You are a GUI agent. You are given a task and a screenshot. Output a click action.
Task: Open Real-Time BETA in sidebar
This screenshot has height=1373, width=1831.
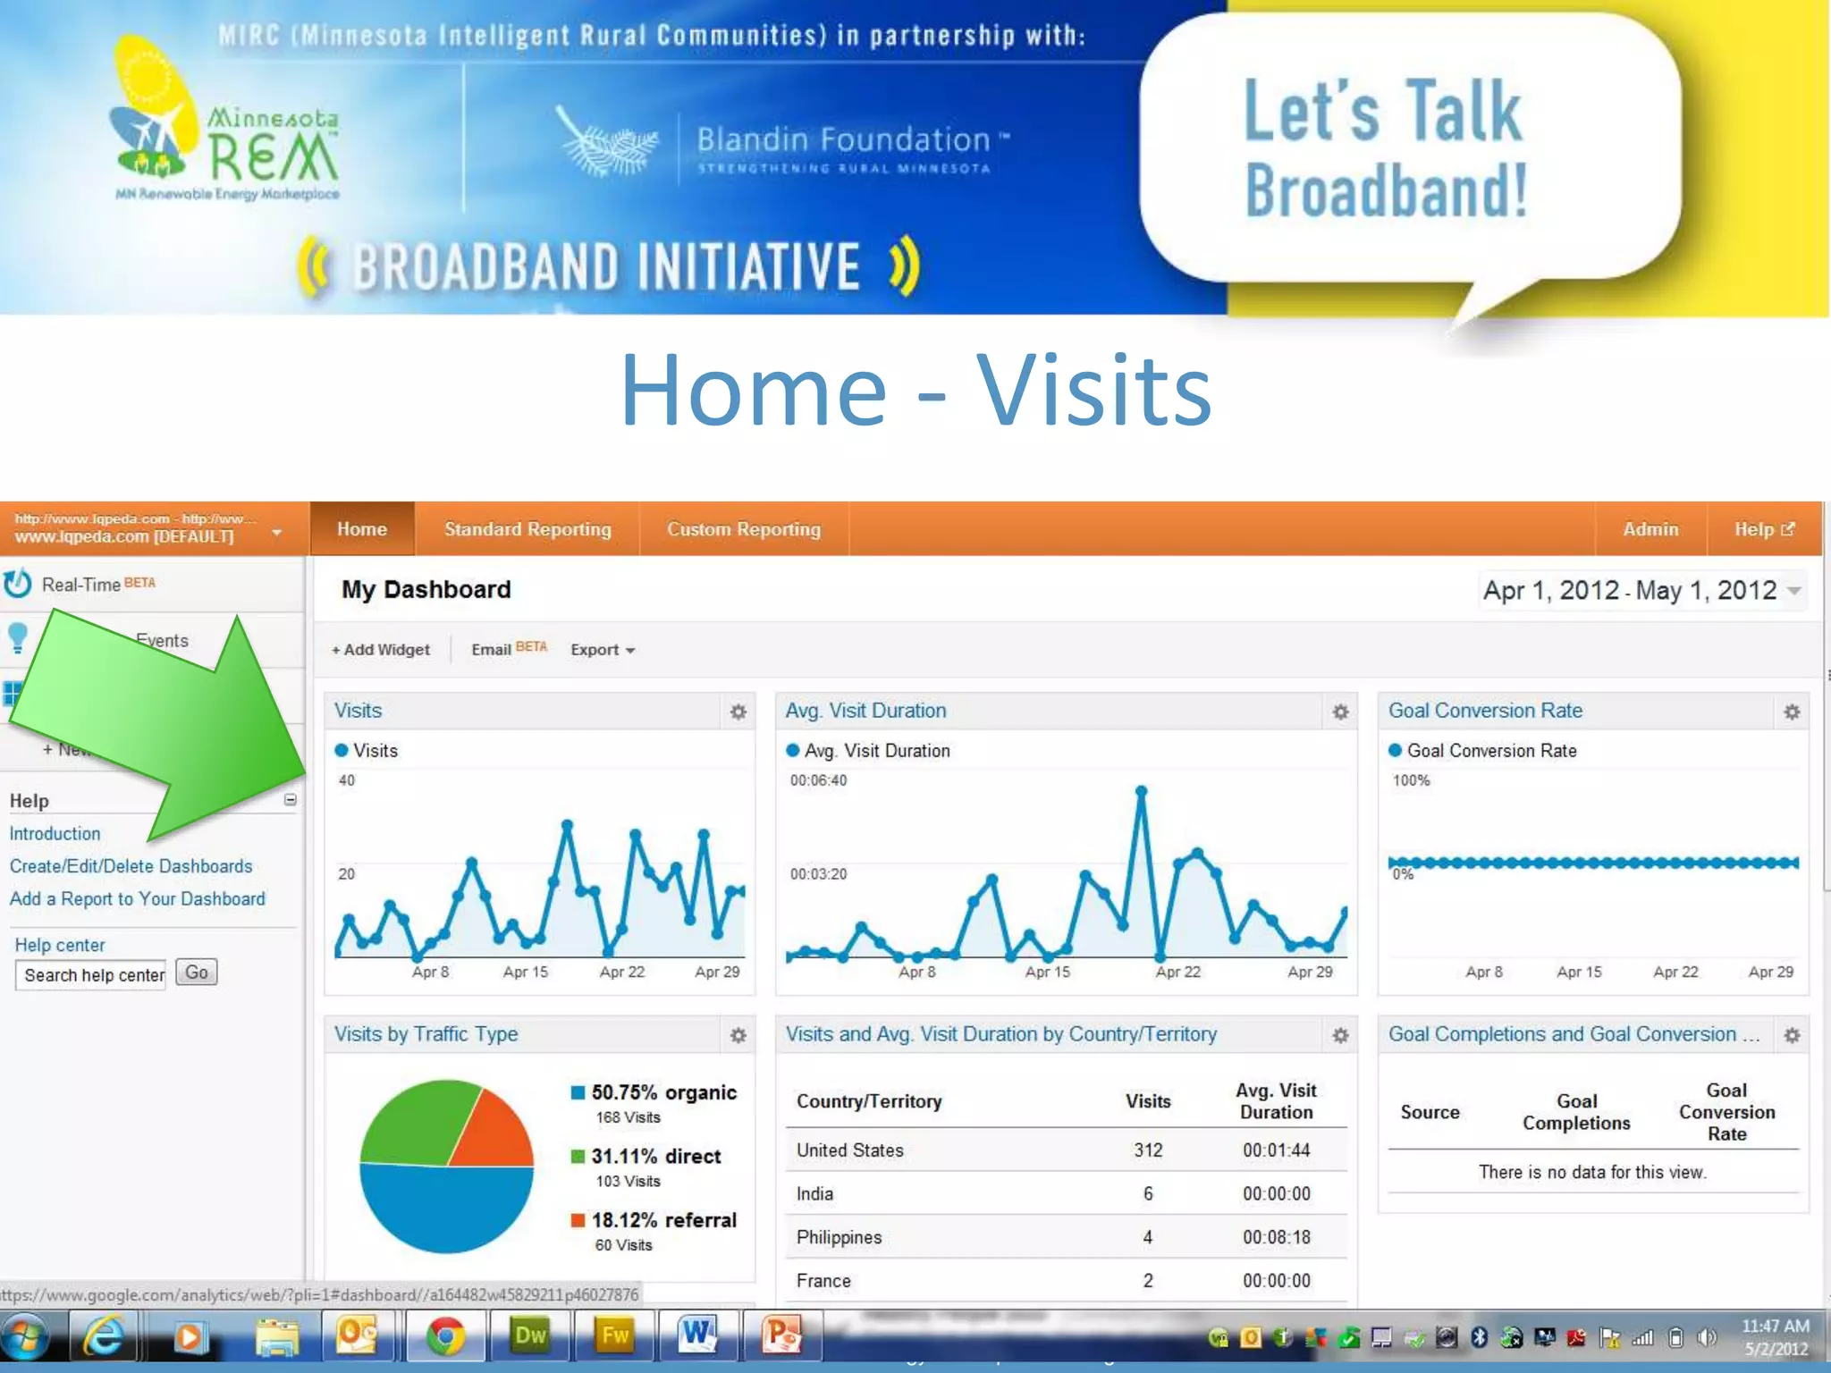pyautogui.click(x=98, y=585)
